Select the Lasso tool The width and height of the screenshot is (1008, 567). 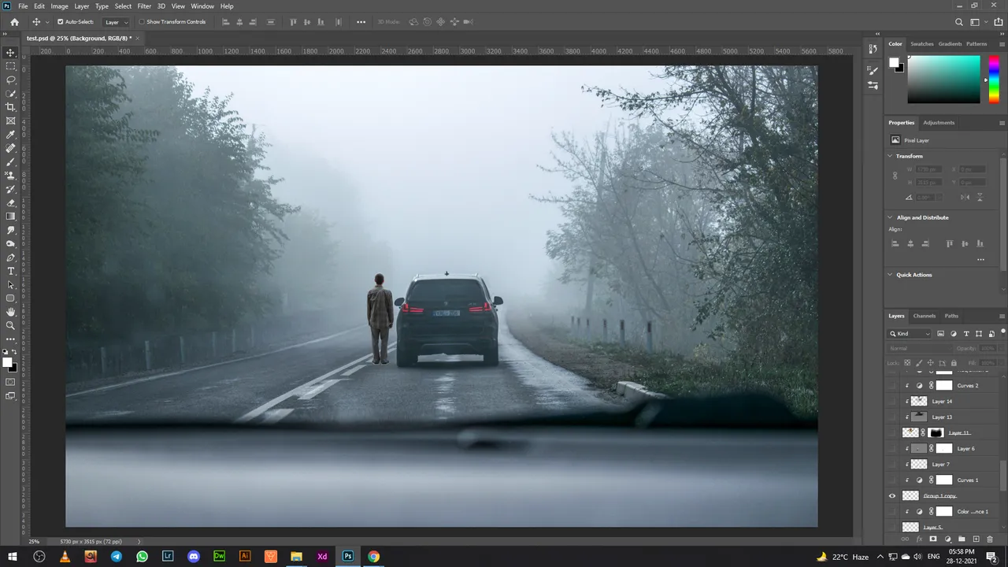(x=10, y=80)
